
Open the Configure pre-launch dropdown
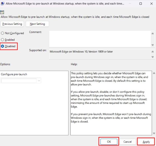coord(21,81)
